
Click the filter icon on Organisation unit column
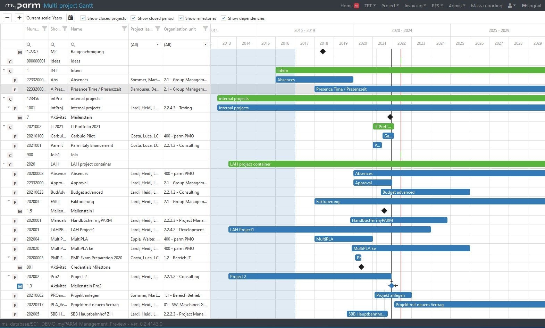206,29
